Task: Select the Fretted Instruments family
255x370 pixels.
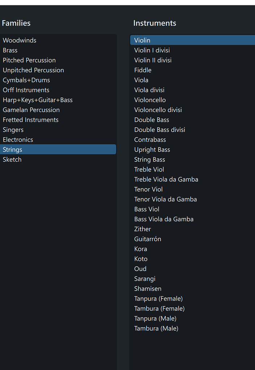Action: pos(30,120)
